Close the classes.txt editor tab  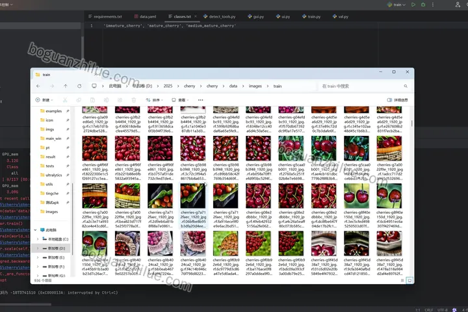tap(196, 16)
